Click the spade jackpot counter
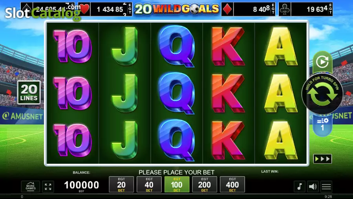 point(48,9)
